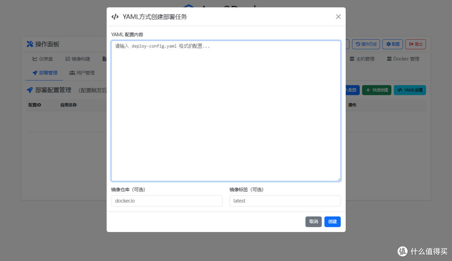
Task: Click the tools icon beside 操作面板
Action: click(x=30, y=44)
